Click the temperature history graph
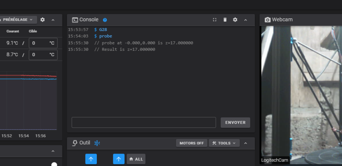 [28, 100]
